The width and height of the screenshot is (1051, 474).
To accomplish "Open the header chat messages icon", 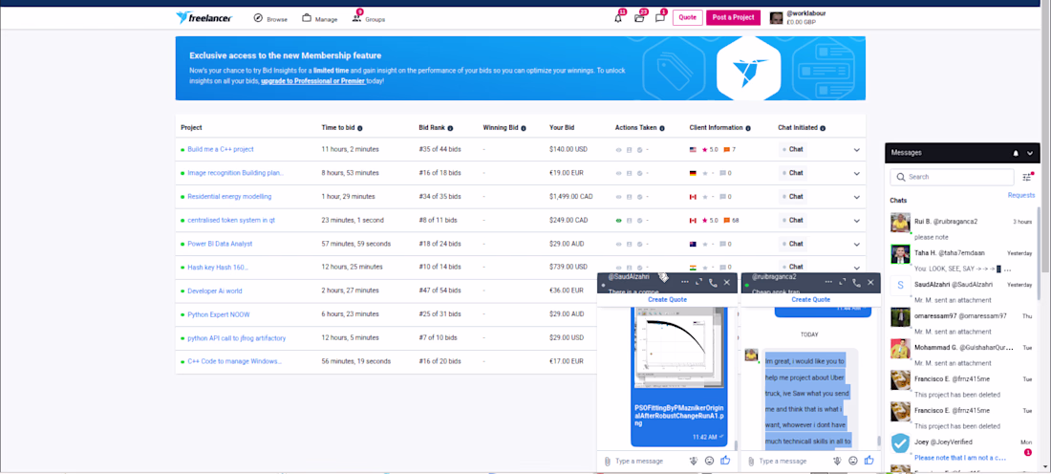I will click(659, 18).
